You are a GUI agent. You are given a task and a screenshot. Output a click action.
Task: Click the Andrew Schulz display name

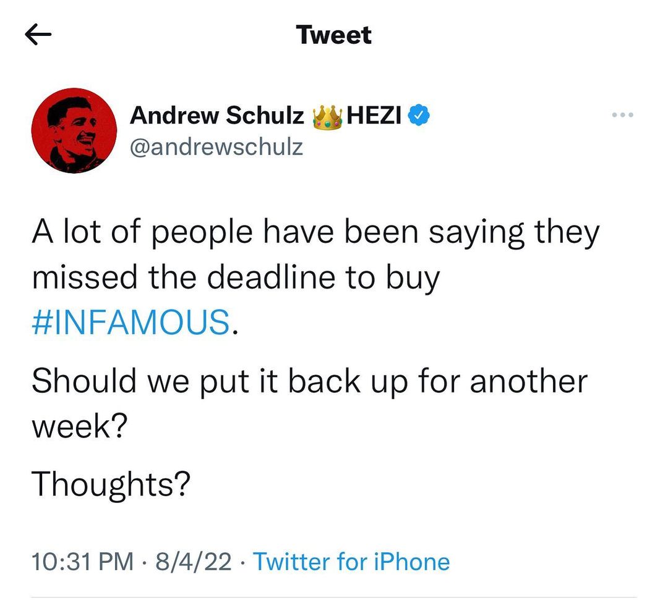pyautogui.click(x=217, y=116)
